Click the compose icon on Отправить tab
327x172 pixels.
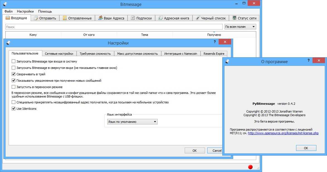[36, 18]
